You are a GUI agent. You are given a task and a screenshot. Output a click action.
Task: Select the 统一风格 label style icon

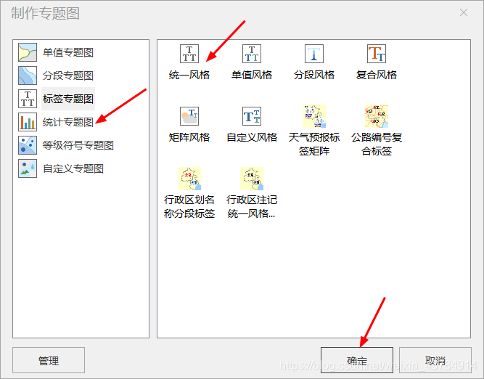(189, 54)
